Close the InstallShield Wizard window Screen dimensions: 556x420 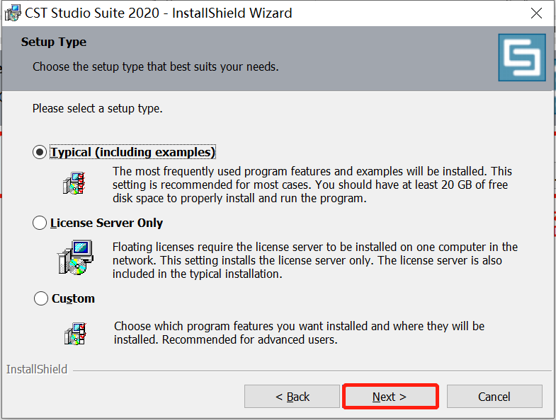537,13
